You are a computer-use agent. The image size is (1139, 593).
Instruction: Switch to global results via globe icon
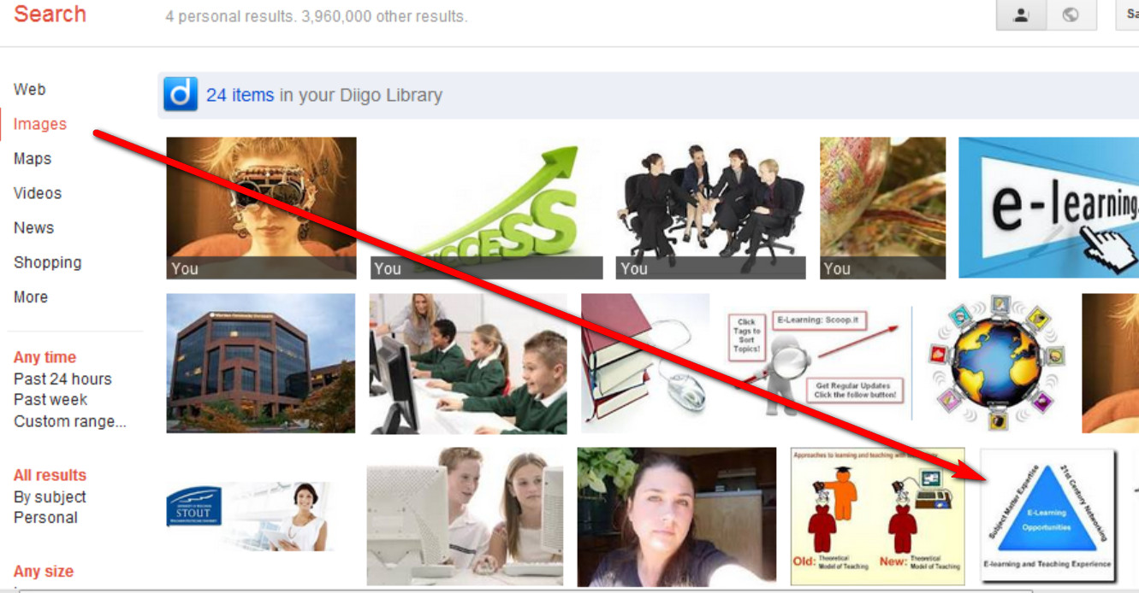(1071, 15)
